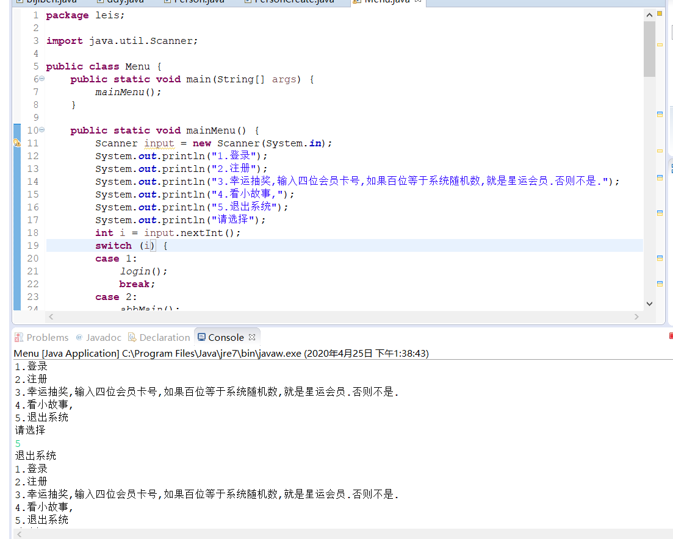This screenshot has width=673, height=539.
Task: Click the println "请选择" code line
Action: 181,220
